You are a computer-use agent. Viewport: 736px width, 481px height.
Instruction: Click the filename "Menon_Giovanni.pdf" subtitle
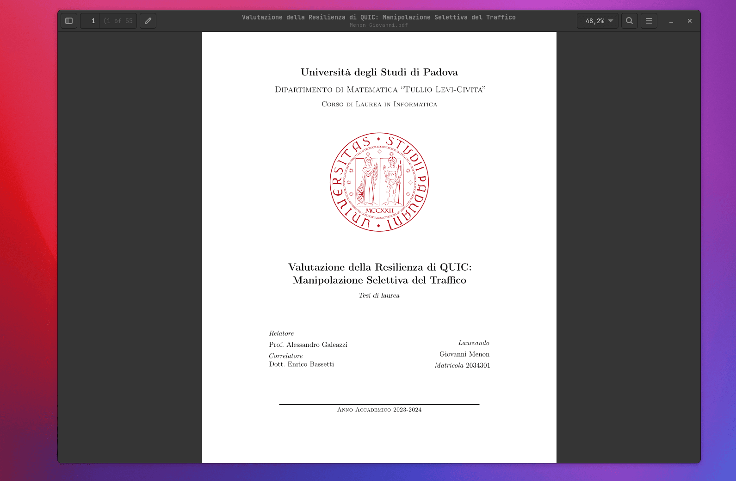tap(379, 25)
